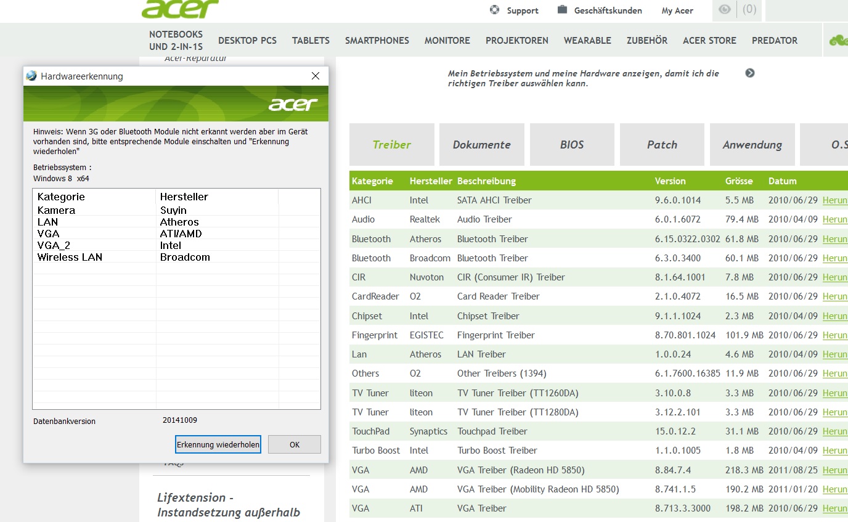
Task: Select the Wireless LAN Broadcom row
Action: 176,257
